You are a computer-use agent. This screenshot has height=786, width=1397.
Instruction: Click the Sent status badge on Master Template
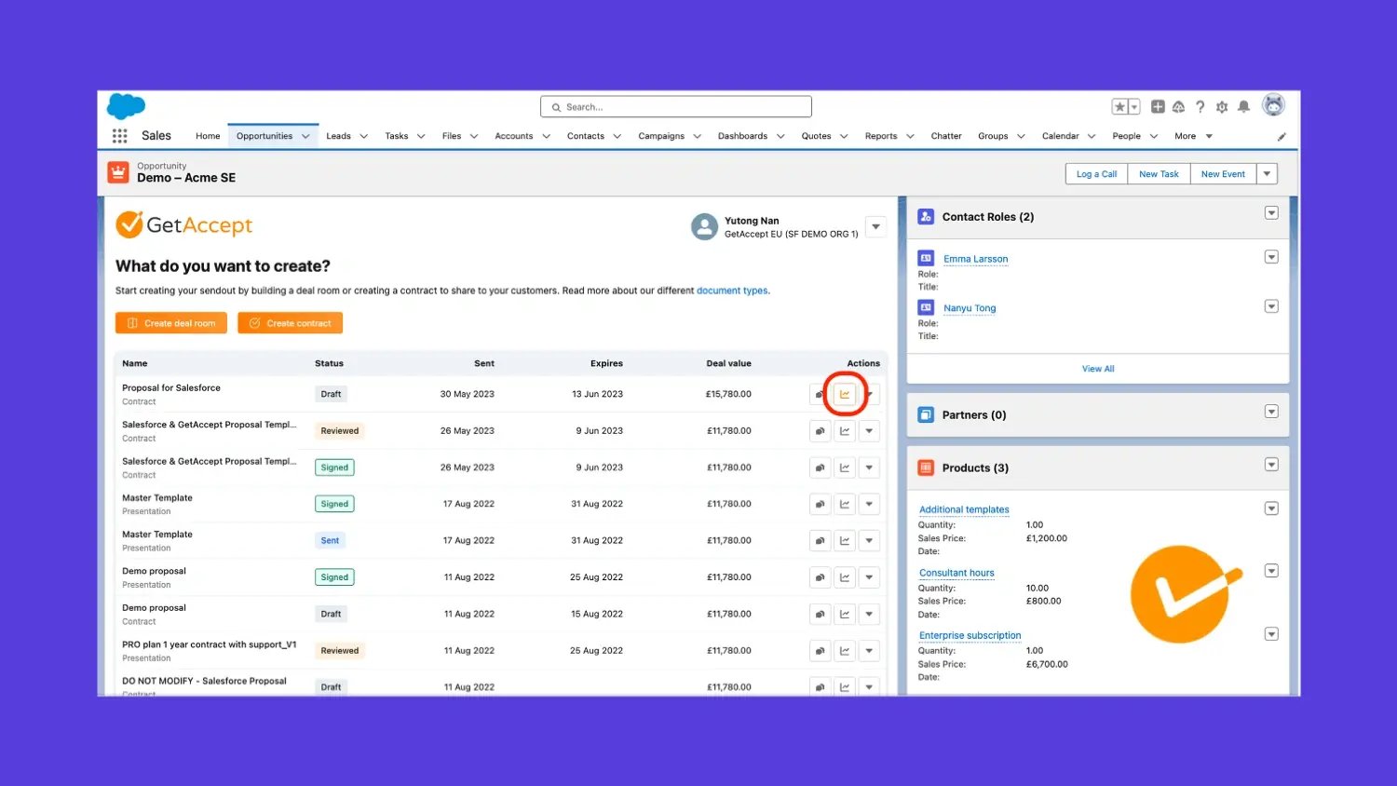point(330,540)
